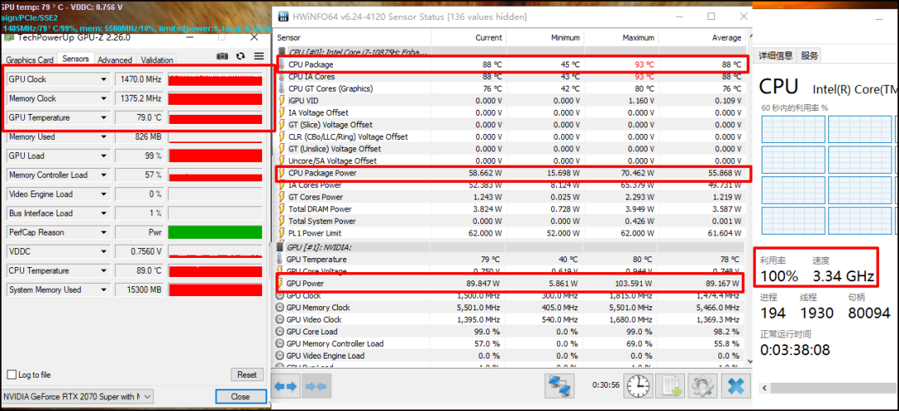Screen dimensions: 899x411
Task: Click the GPU-Z title bar app icon
Action: 9,37
